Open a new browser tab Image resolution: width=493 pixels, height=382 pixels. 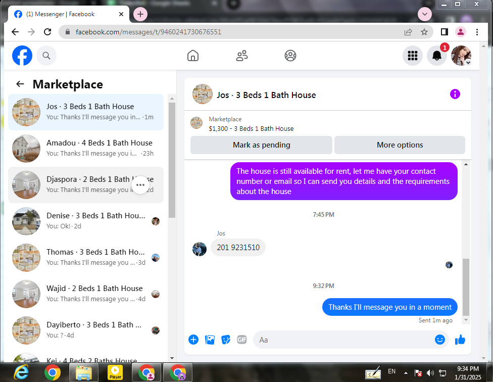pyautogui.click(x=140, y=14)
